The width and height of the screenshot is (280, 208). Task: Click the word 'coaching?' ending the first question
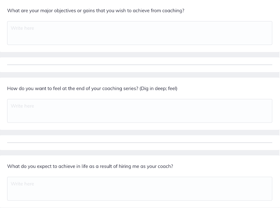(x=173, y=11)
